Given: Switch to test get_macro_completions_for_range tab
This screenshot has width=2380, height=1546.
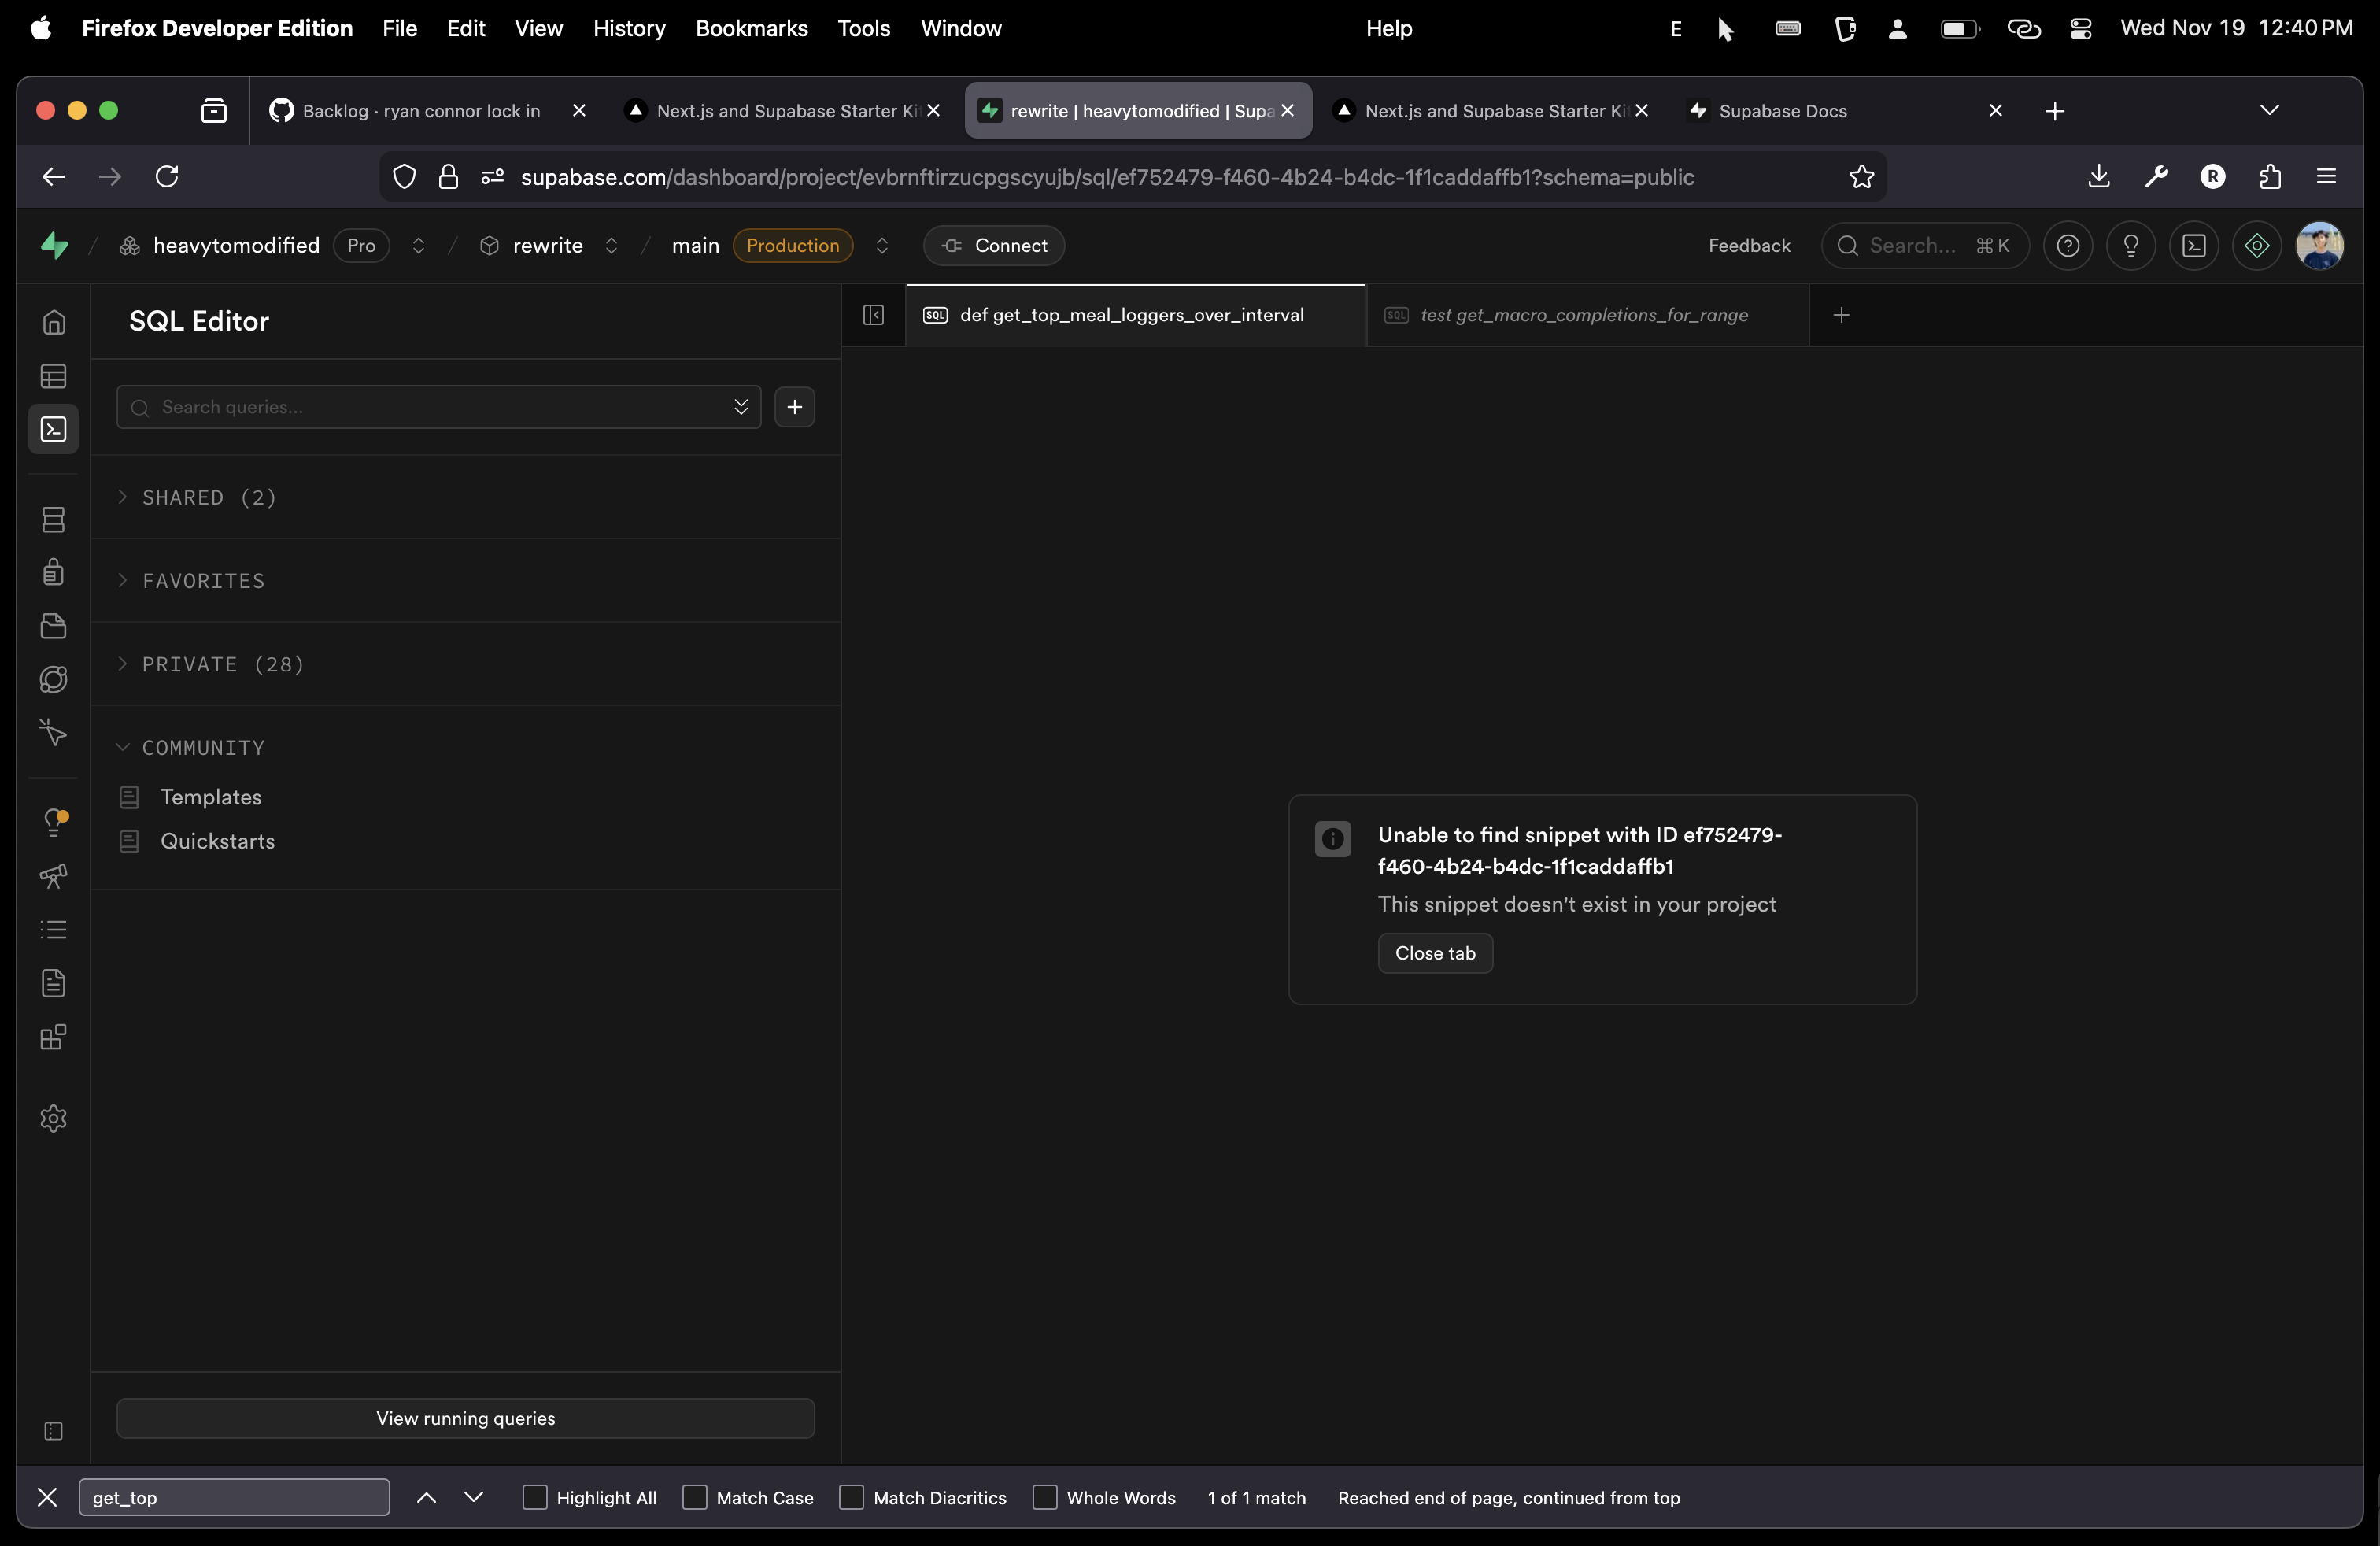Looking at the screenshot, I should click(x=1583, y=315).
